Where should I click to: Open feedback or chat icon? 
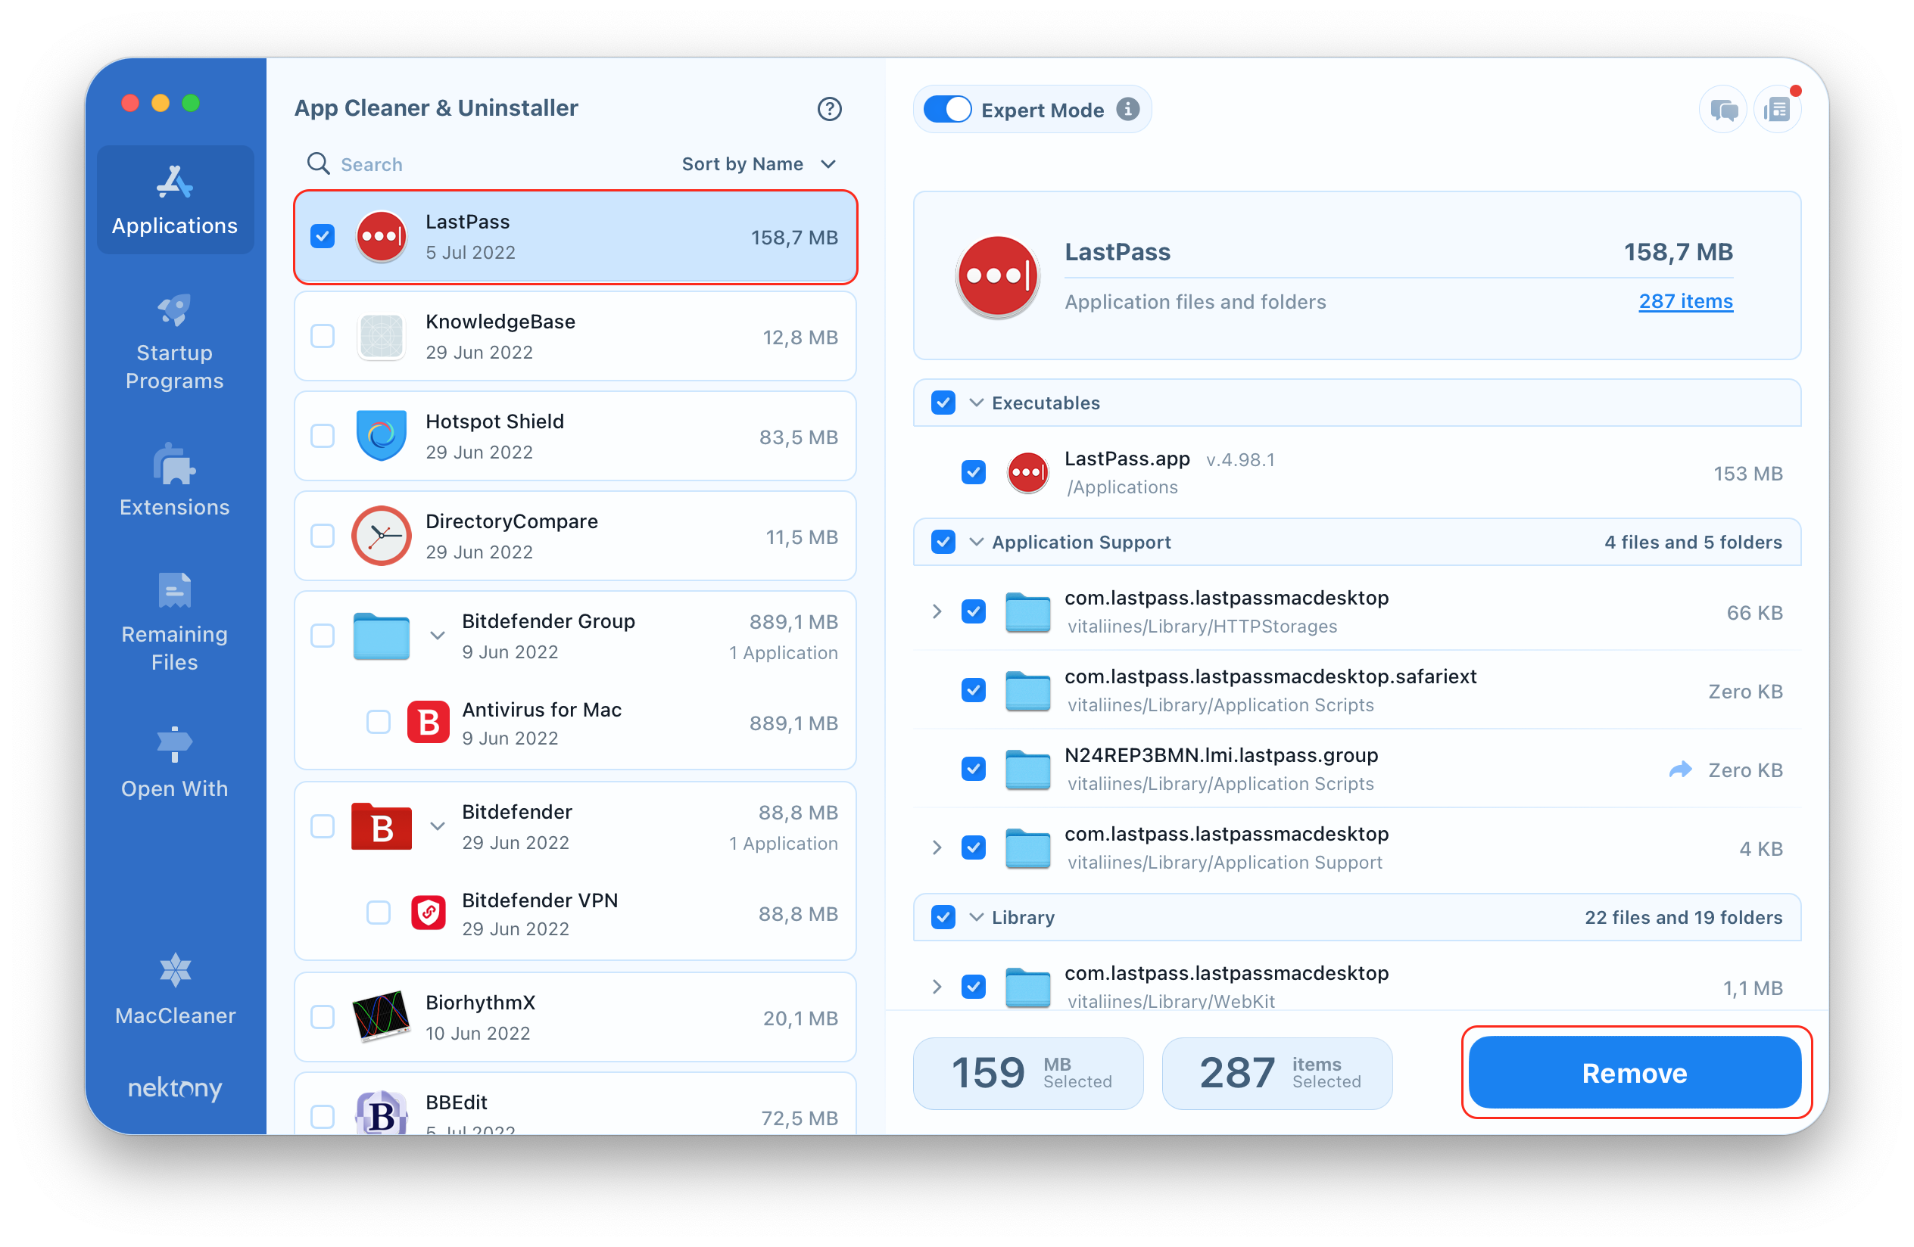pos(1719,109)
